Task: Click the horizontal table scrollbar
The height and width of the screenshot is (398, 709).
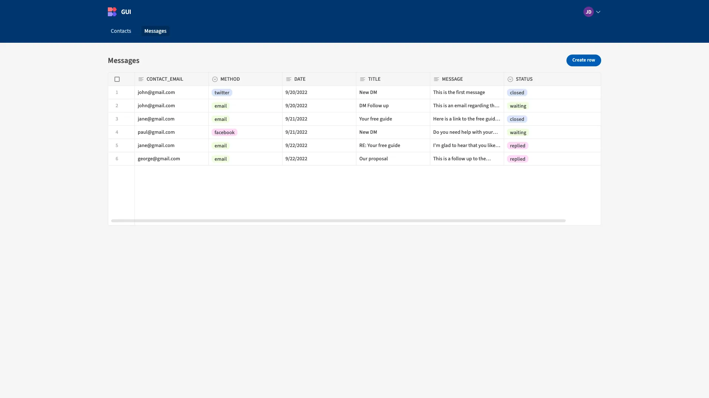Action: point(338,221)
